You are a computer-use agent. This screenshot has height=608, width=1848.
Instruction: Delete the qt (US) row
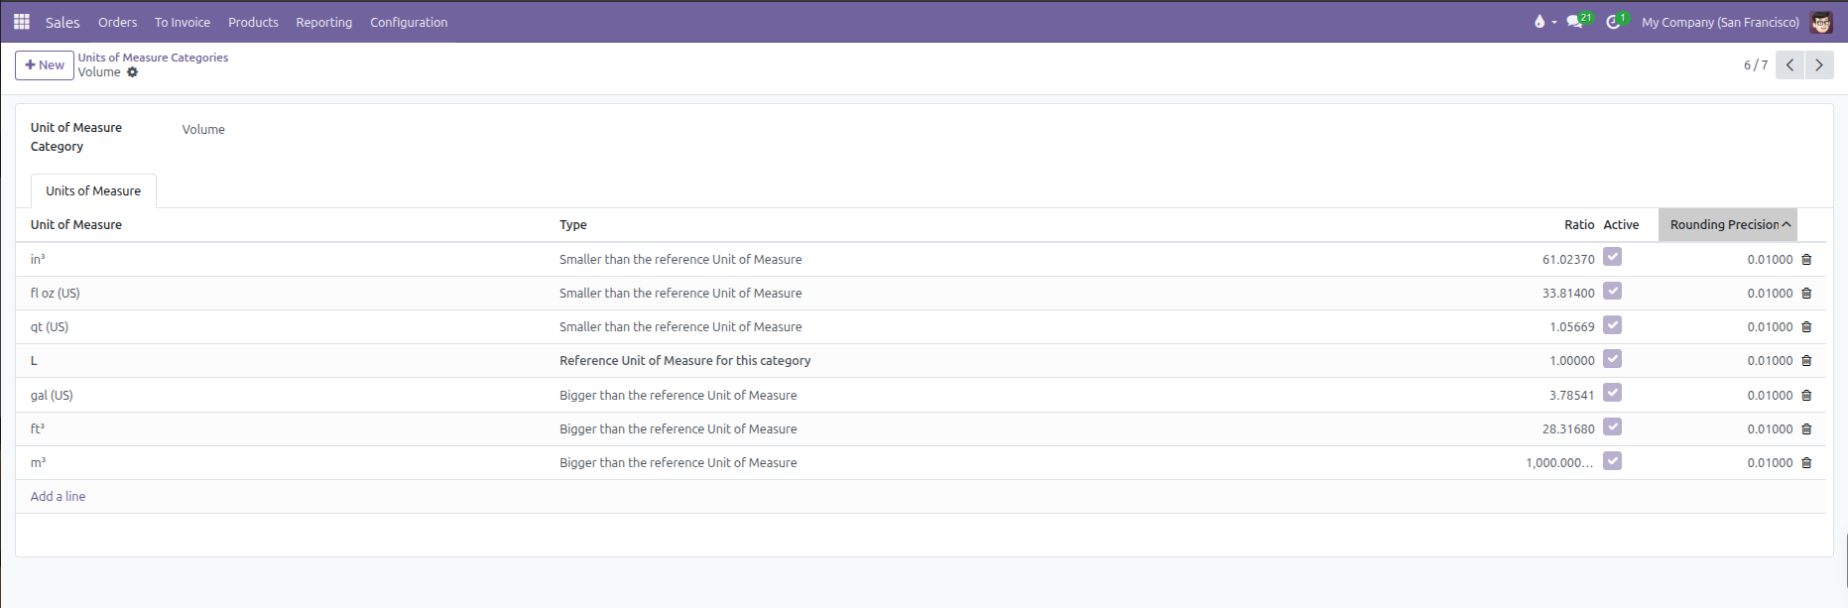[1806, 327]
